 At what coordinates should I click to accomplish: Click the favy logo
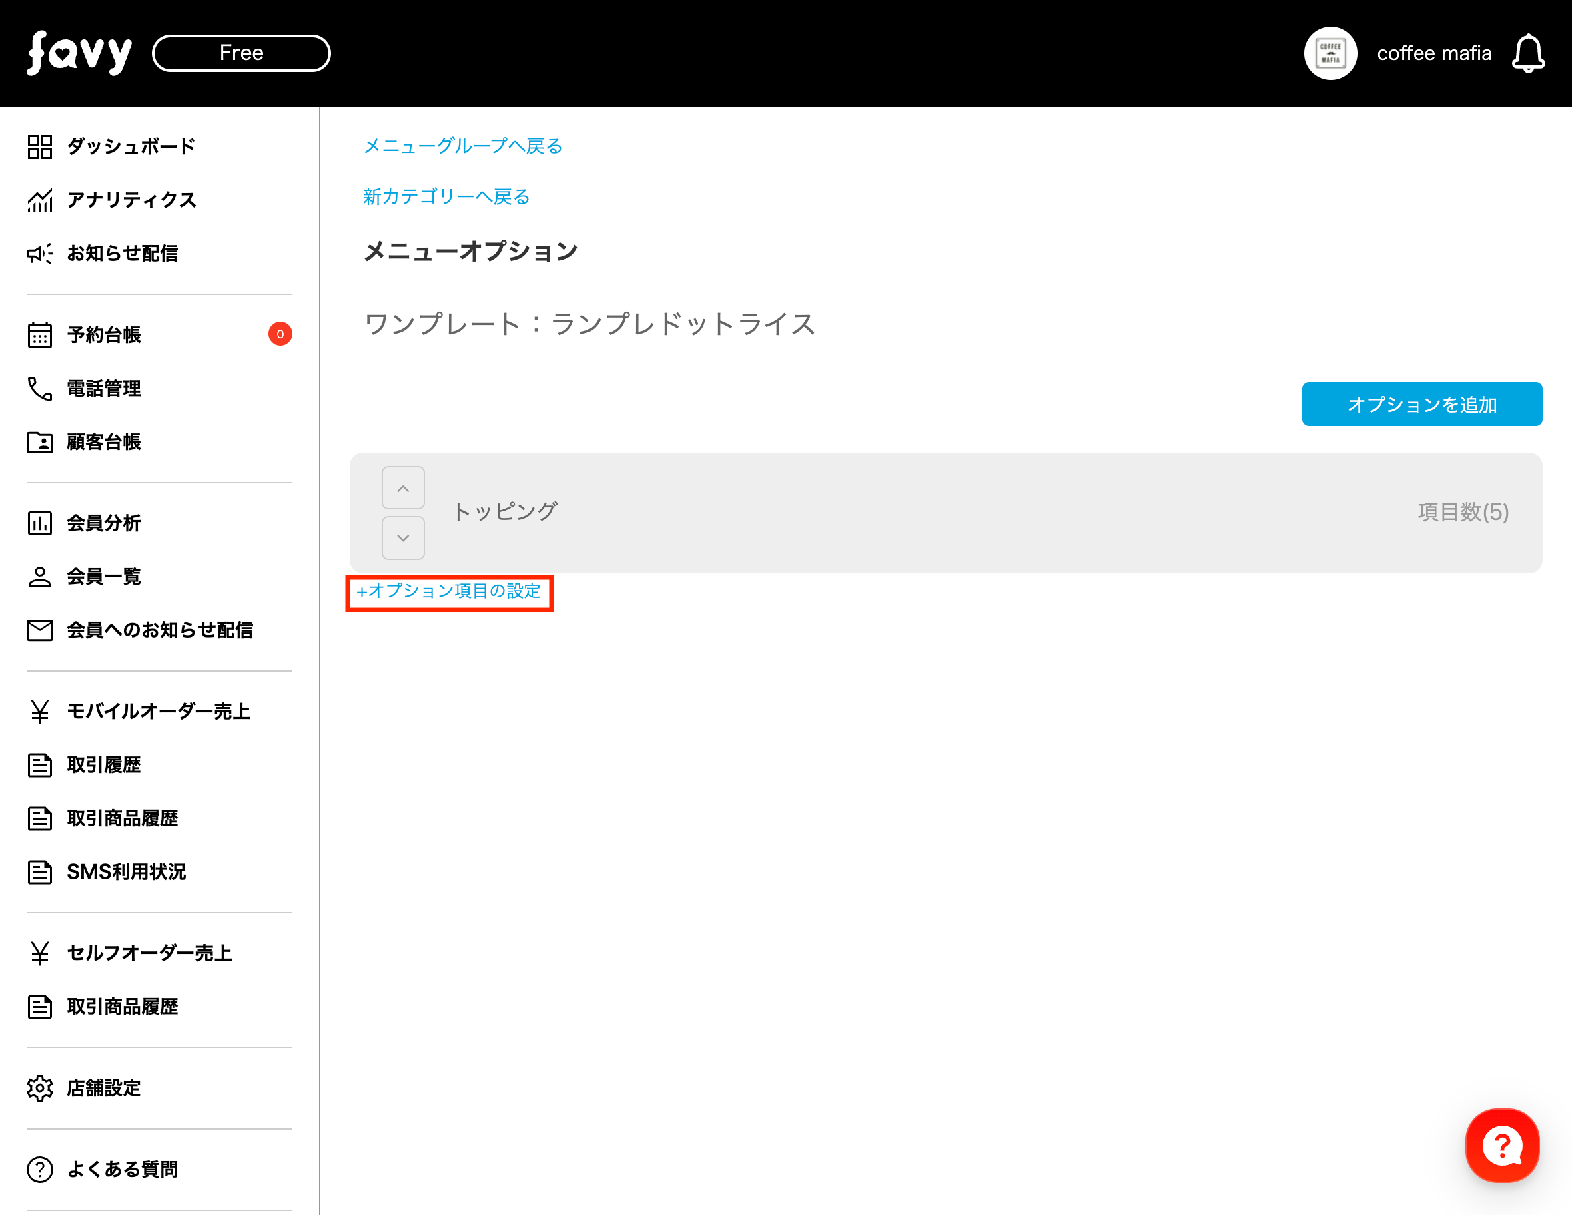click(80, 53)
